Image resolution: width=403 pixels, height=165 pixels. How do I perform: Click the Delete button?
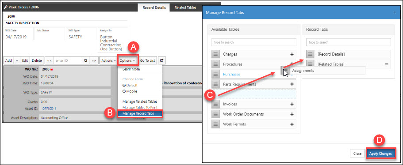tap(37, 60)
